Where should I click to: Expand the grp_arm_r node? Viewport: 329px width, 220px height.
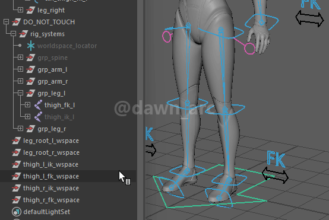[20, 81]
